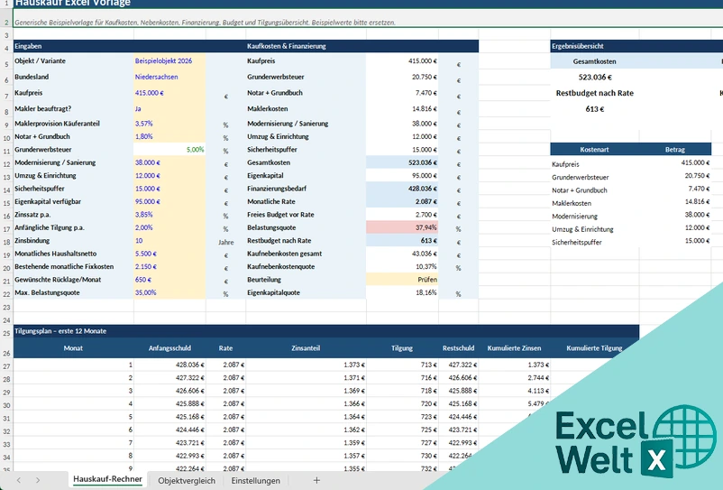Select the Zinssatz p.a. value 3,85%

pyautogui.click(x=169, y=215)
